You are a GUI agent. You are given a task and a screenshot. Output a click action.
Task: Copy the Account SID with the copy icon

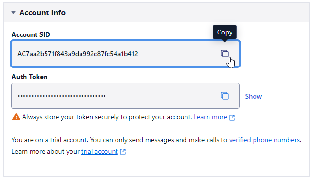pos(225,54)
